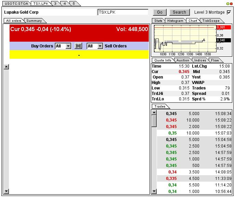The image size is (235, 197).
Task: Select the 5.000 trade at 15:04:58
Action: pyautogui.click(x=194, y=140)
